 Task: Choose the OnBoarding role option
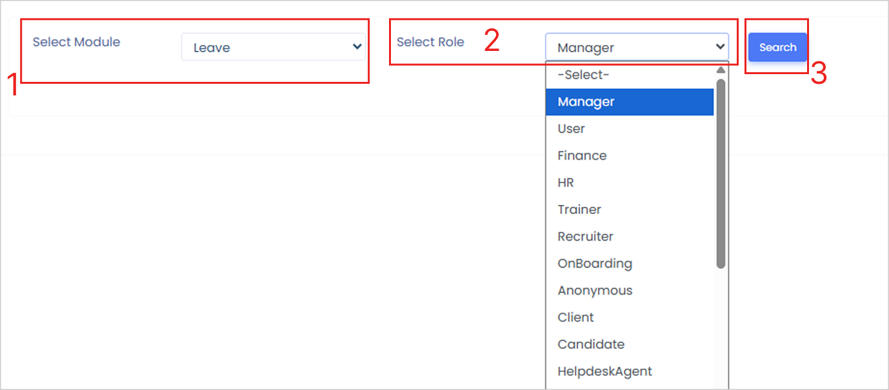point(595,264)
